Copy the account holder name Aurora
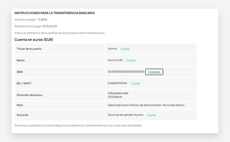 tap(125, 49)
